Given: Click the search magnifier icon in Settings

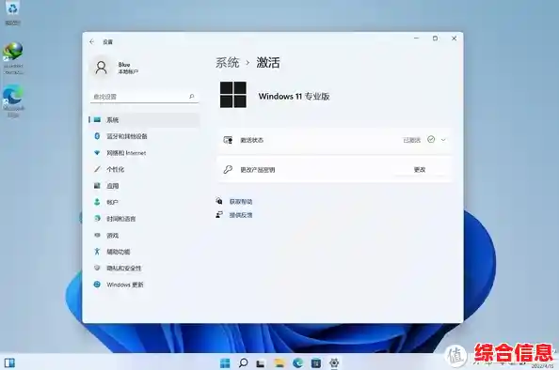Looking at the screenshot, I should pyautogui.click(x=192, y=97).
